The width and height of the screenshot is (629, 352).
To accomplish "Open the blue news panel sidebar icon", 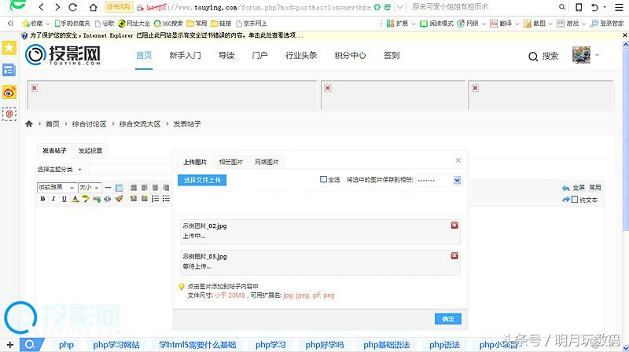I will 9,70.
